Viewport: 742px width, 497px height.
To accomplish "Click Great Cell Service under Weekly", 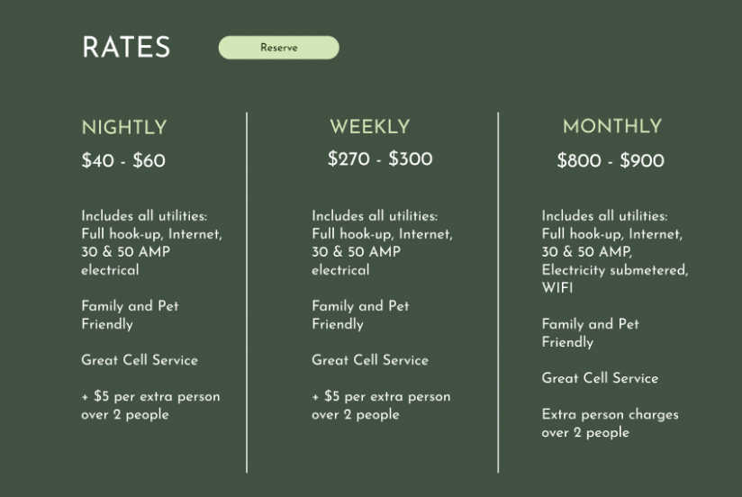I will click(370, 360).
